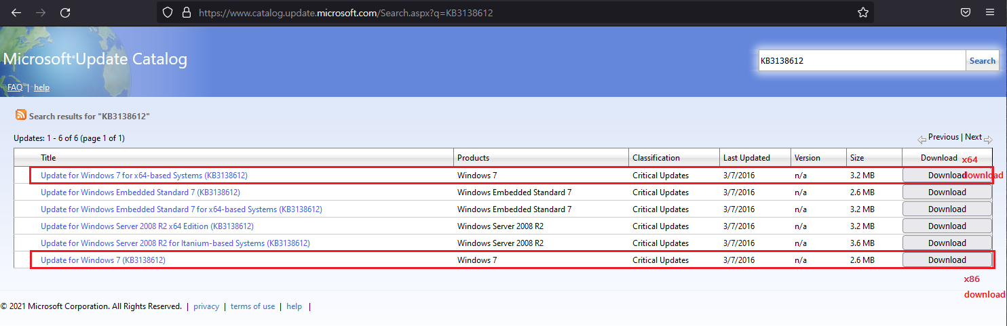Sort by the Title column header
This screenshot has width=1007, height=326.
point(48,158)
